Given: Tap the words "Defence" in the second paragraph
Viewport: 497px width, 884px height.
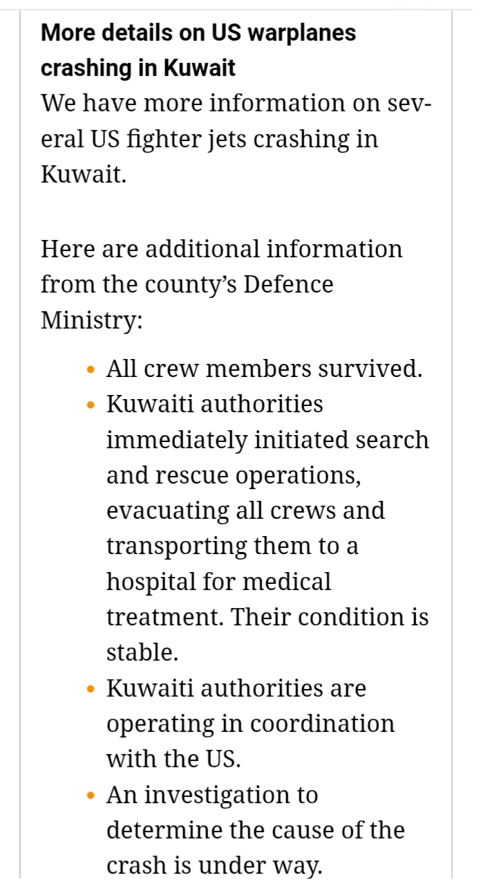Looking at the screenshot, I should click(289, 284).
